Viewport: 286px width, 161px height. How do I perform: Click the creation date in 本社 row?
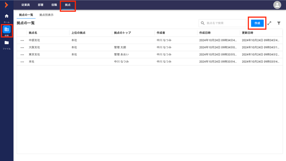[218, 61]
